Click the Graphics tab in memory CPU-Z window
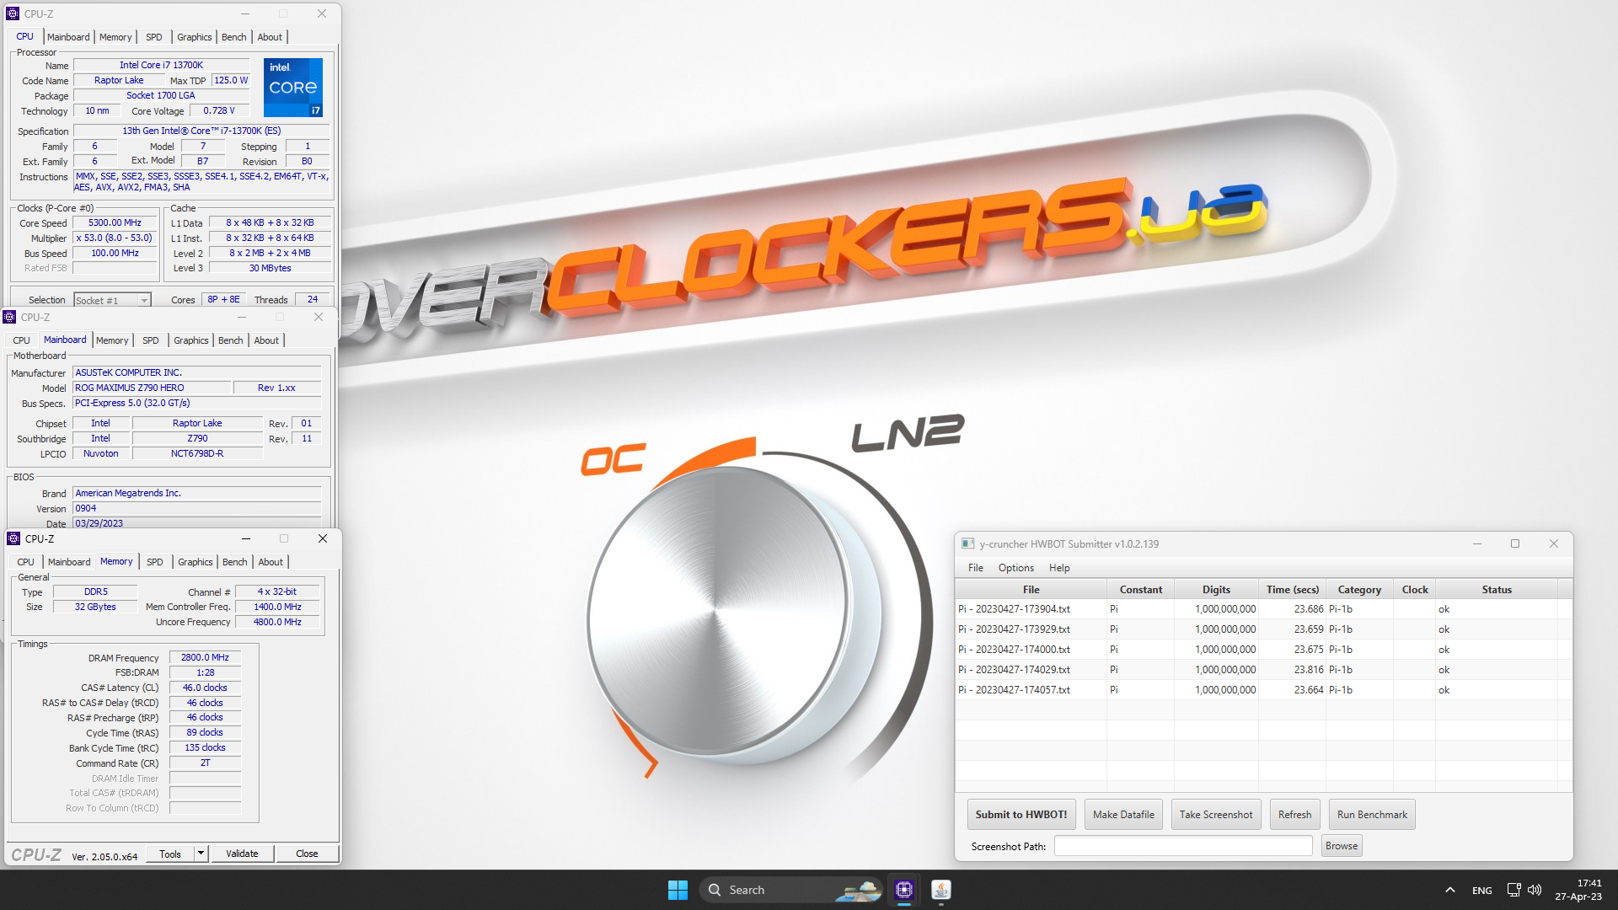This screenshot has height=910, width=1618. [x=193, y=561]
